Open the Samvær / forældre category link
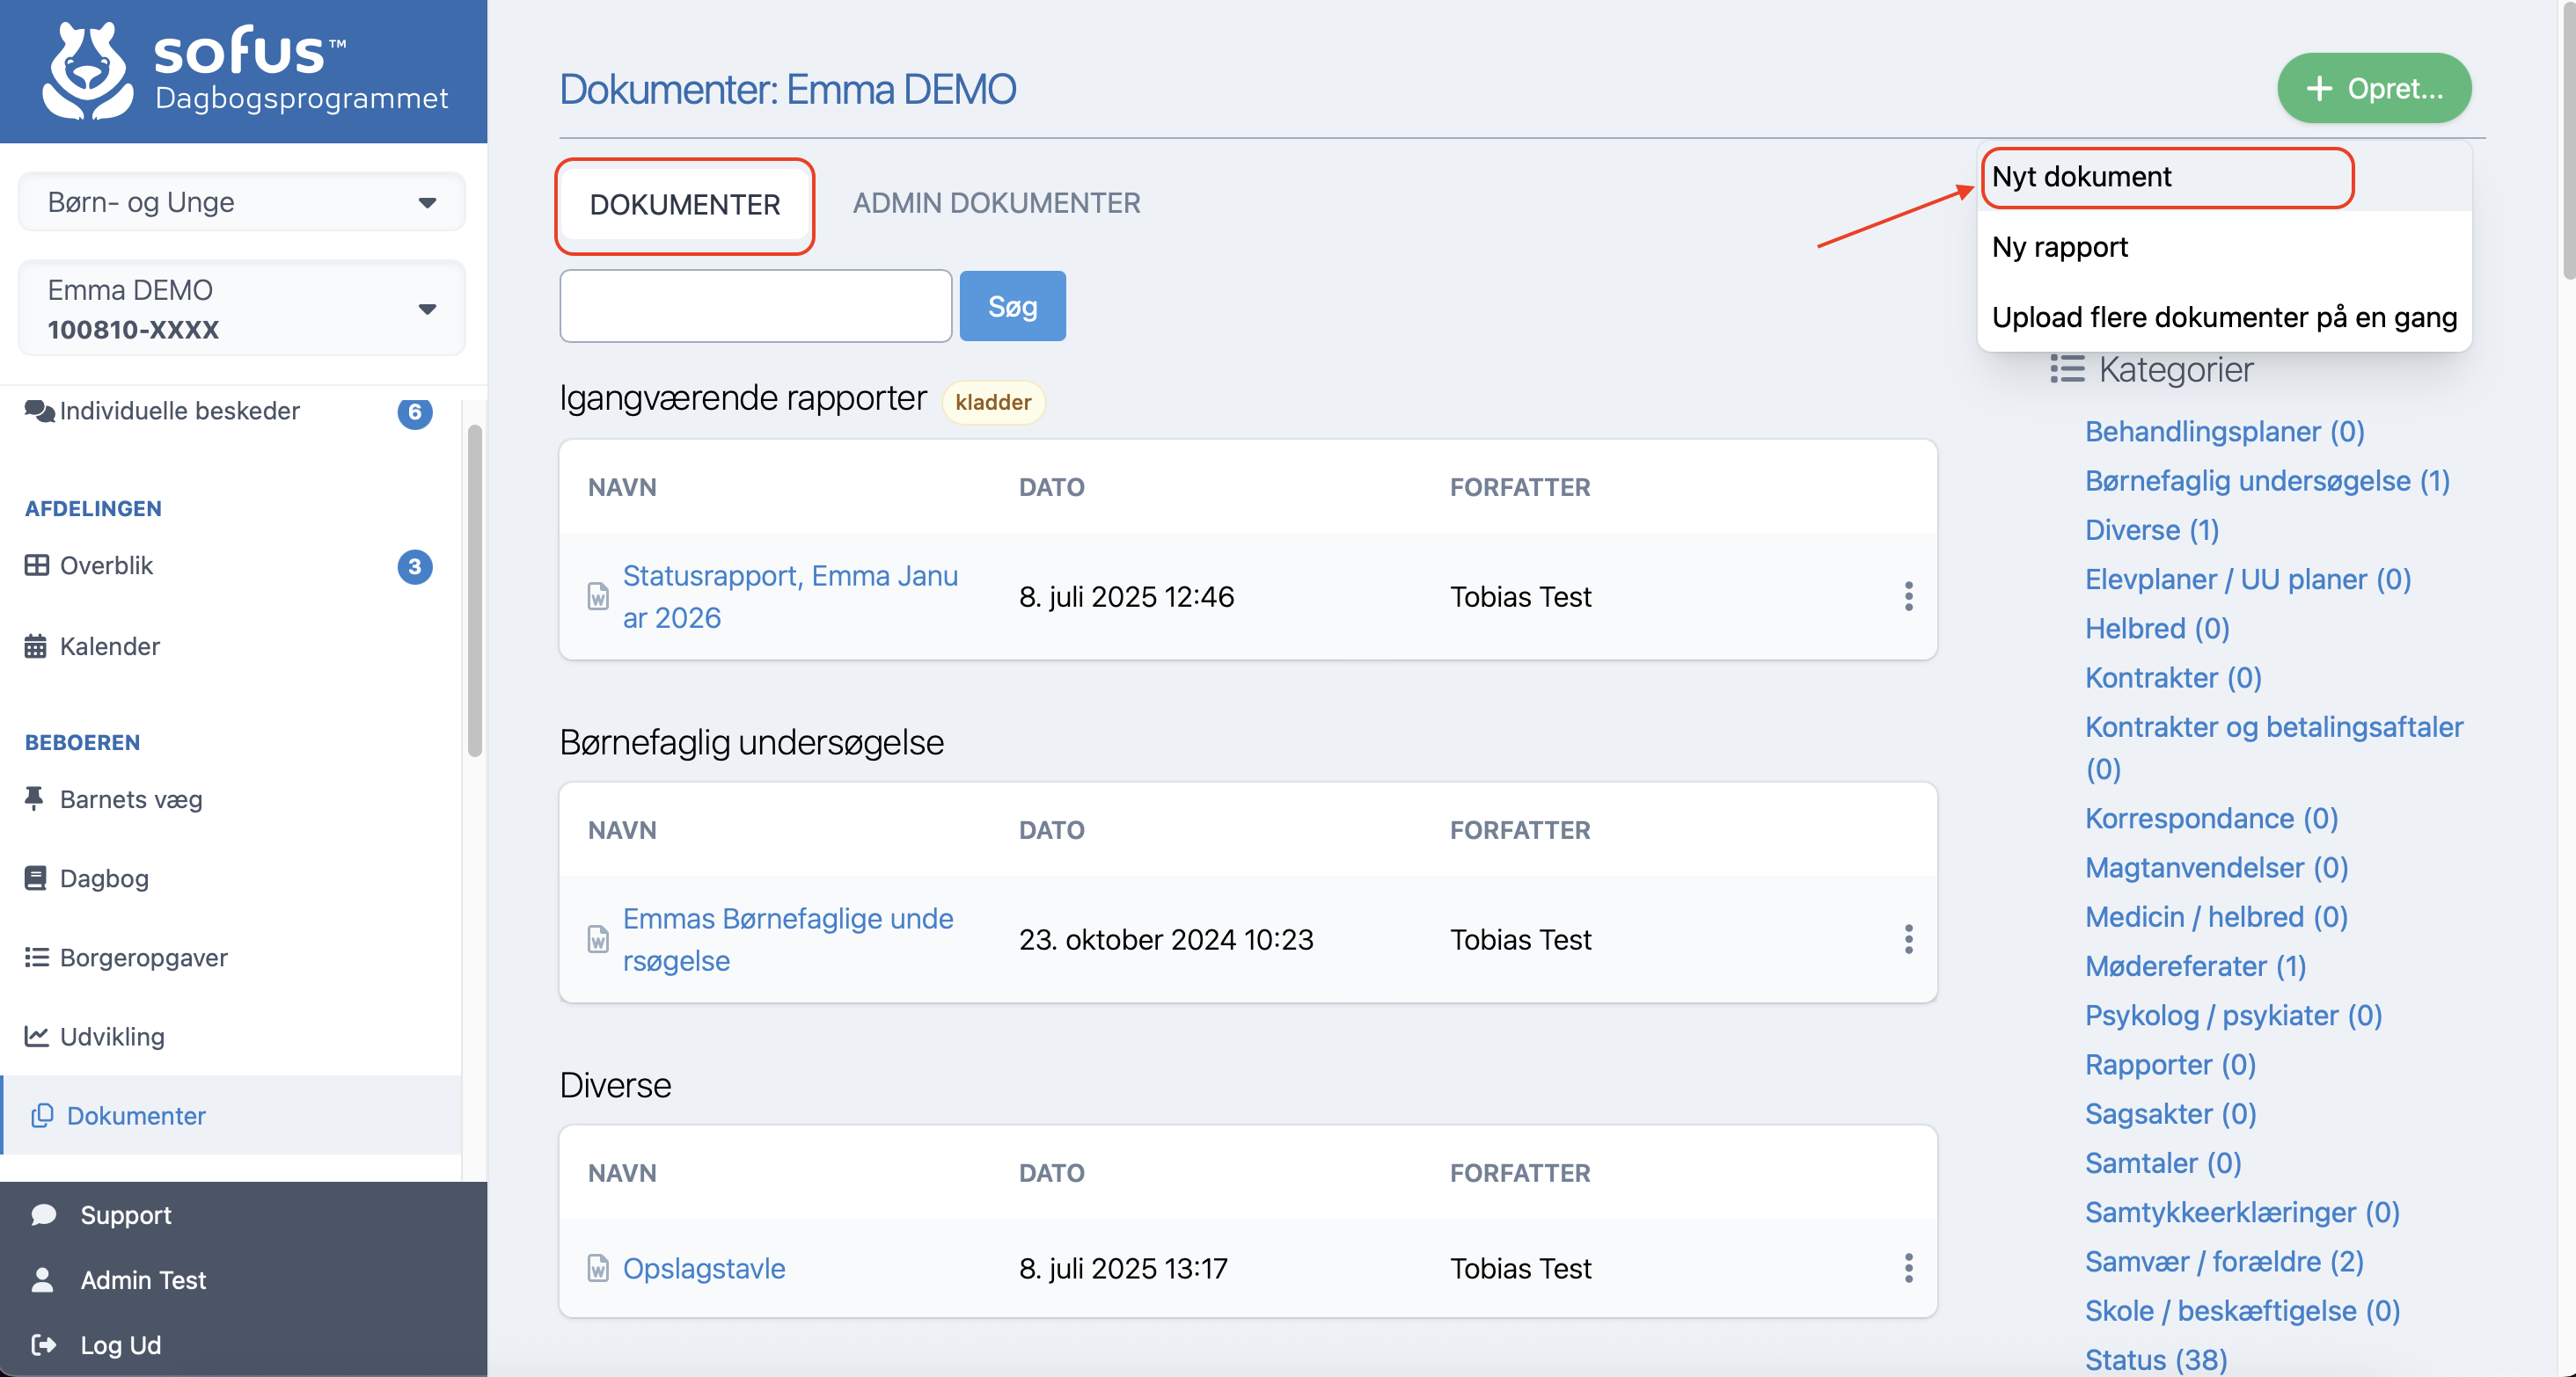2576x1377 pixels. click(2223, 1262)
